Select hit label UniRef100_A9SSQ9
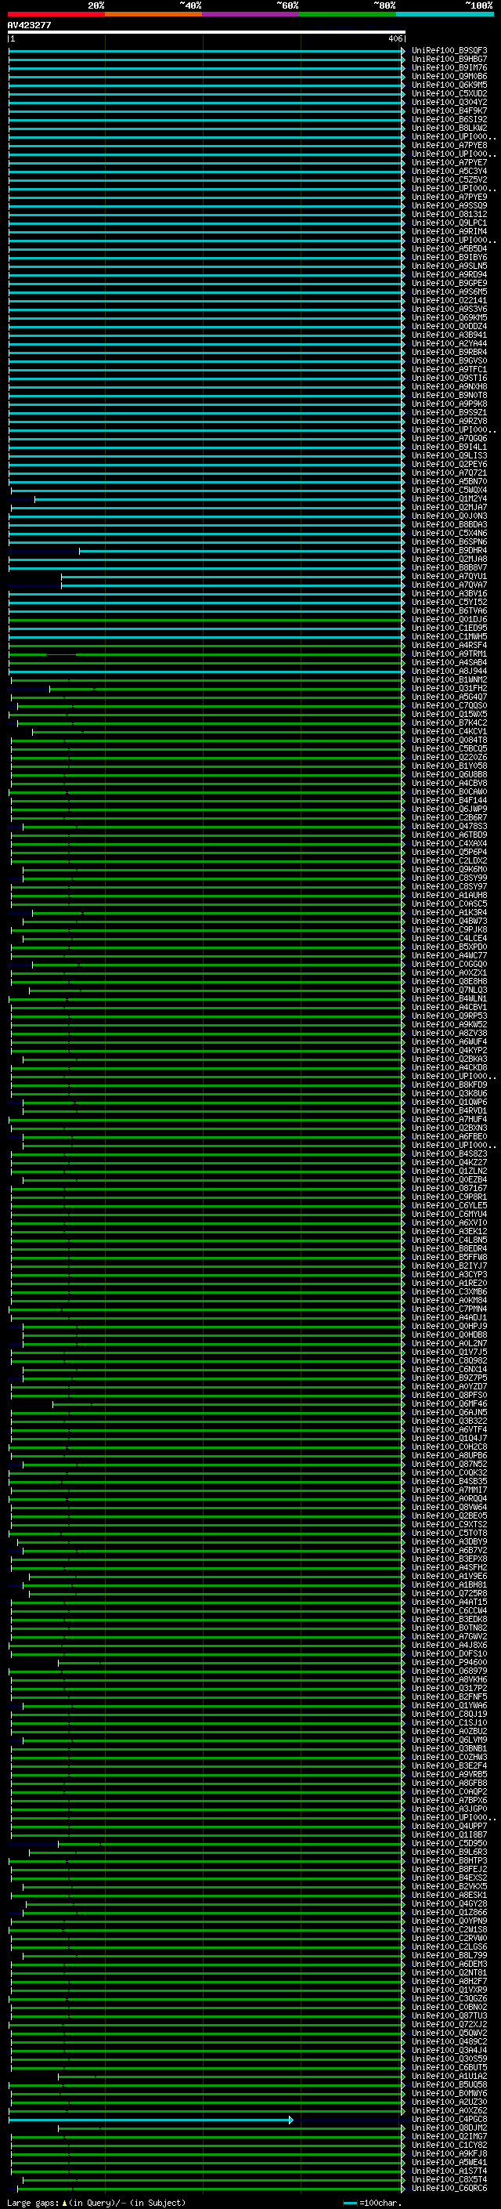The width and height of the screenshot is (501, 2209). tap(449, 206)
